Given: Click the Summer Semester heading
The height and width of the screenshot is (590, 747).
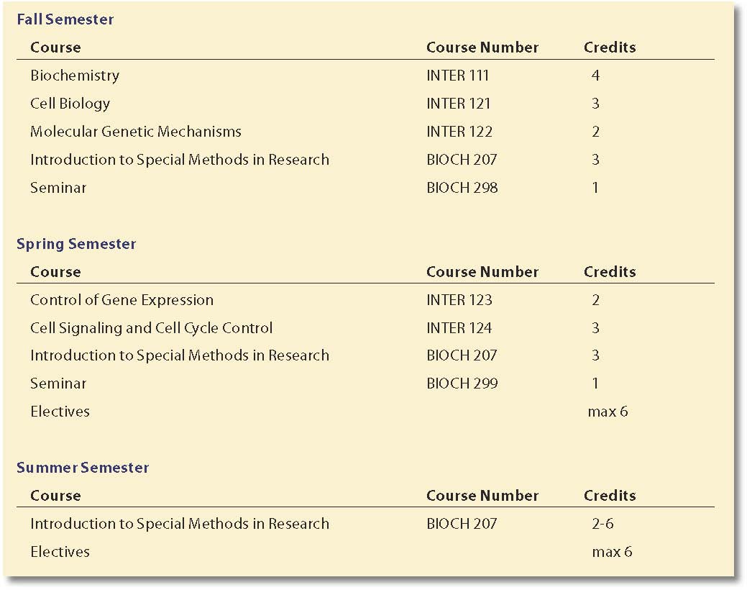Looking at the screenshot, I should click(83, 468).
